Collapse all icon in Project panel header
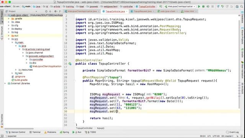245x138 pixels. [50, 11]
